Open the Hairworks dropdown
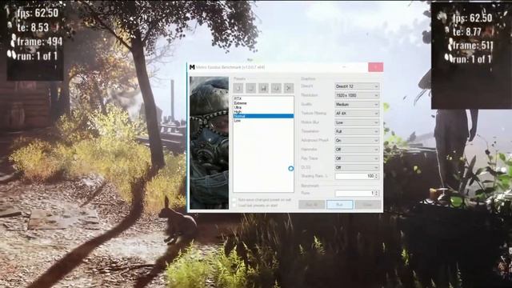The width and height of the screenshot is (512, 288). tap(357, 150)
